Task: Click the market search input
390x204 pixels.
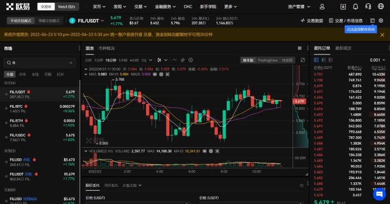Action: (40, 63)
